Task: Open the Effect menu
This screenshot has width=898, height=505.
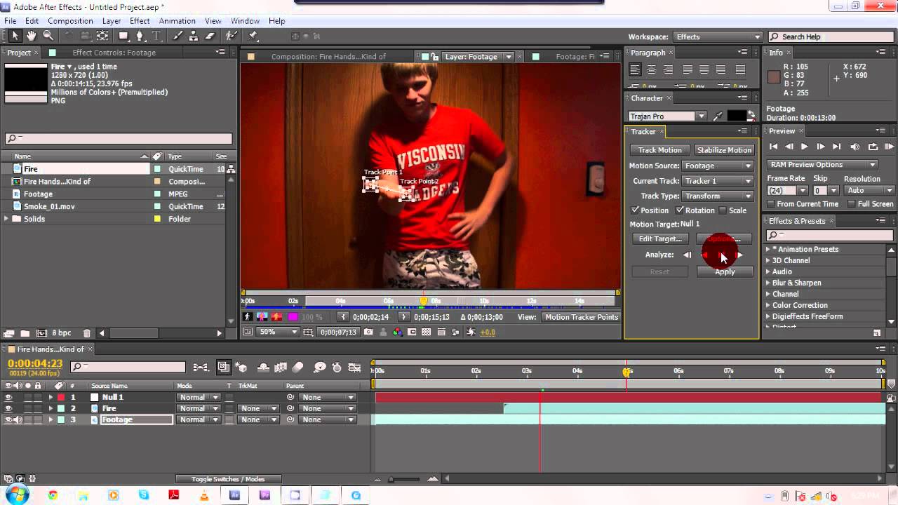Action: 140,21
